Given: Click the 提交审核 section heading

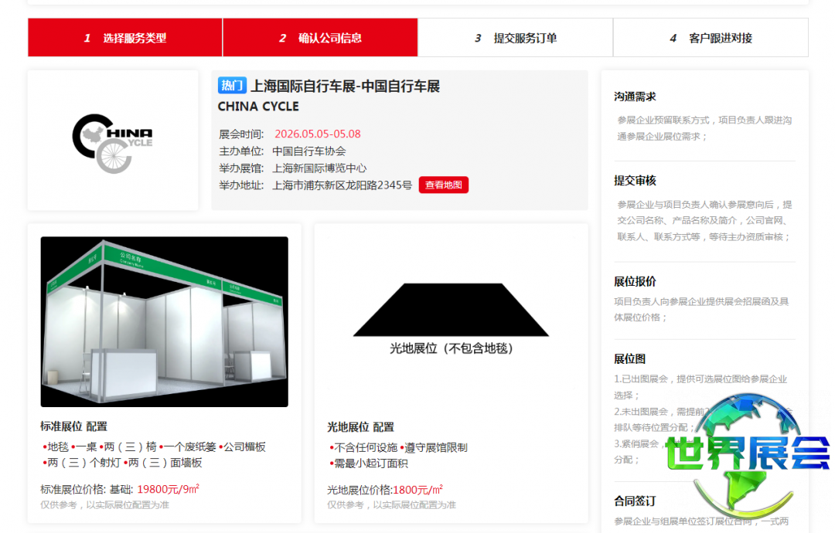Looking at the screenshot, I should click(635, 181).
